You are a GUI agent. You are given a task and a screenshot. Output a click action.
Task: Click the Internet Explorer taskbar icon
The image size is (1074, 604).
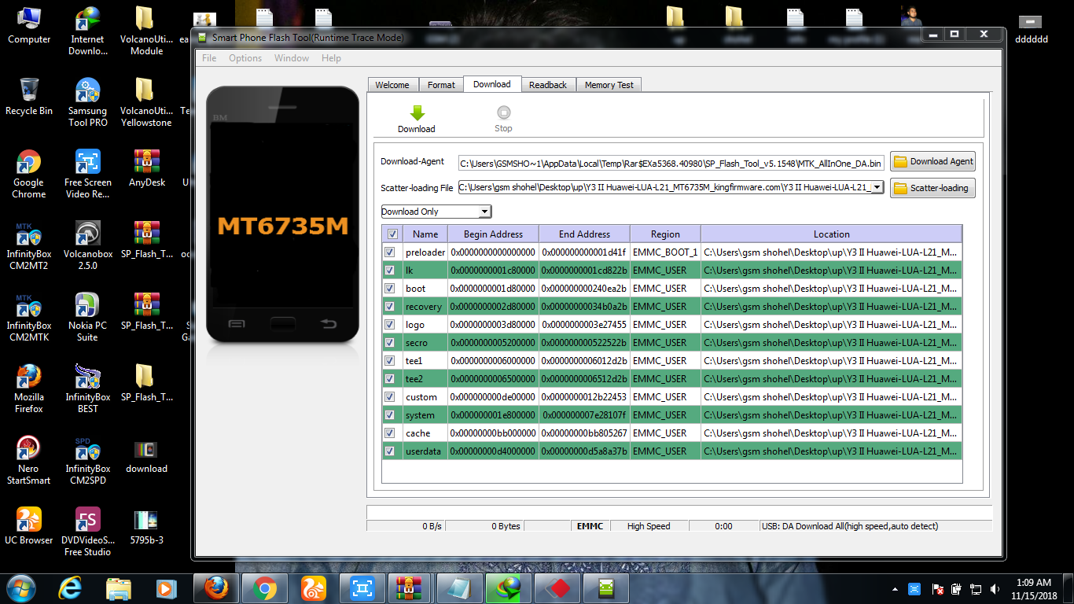coord(72,587)
